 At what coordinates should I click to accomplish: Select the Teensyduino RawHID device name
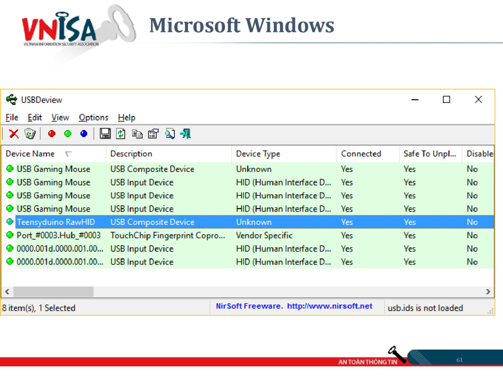click(56, 222)
